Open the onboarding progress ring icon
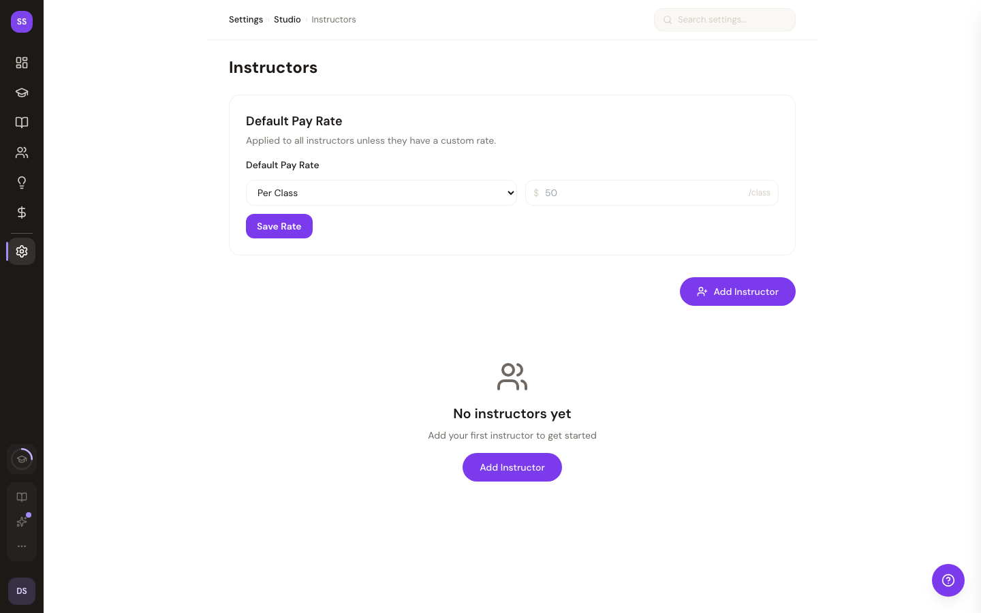981x613 pixels. [x=22, y=459]
